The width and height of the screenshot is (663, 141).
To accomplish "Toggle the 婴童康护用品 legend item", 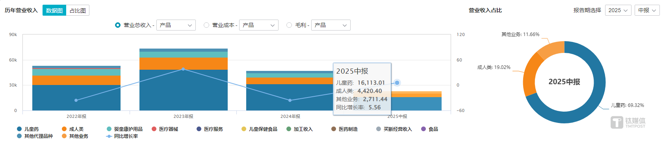I will [125, 129].
